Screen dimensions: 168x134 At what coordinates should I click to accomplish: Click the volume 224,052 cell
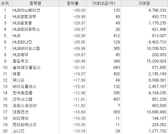[159, 125]
